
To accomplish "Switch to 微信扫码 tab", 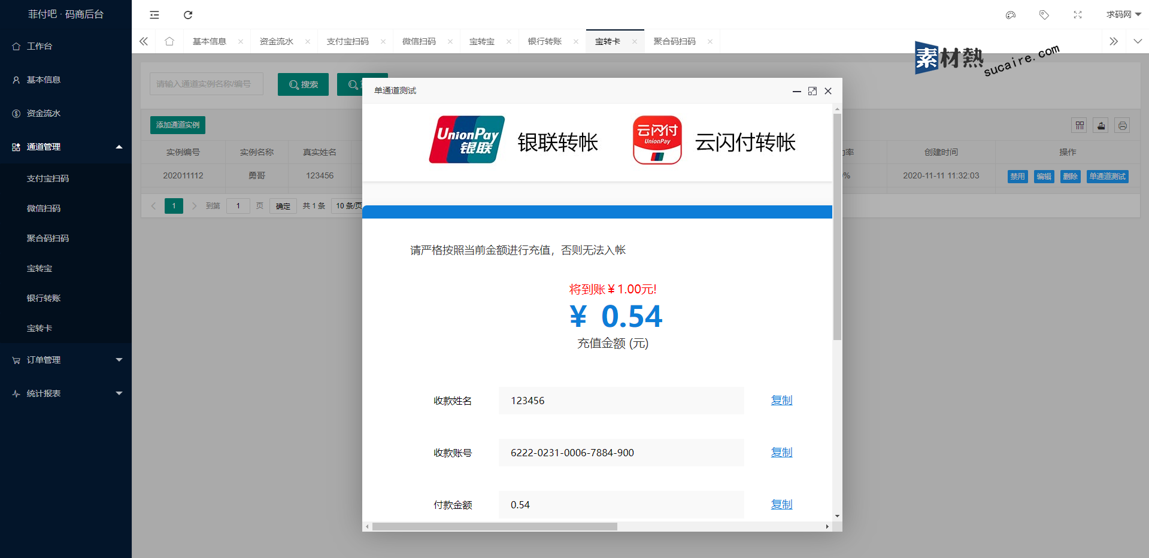I will [x=419, y=41].
